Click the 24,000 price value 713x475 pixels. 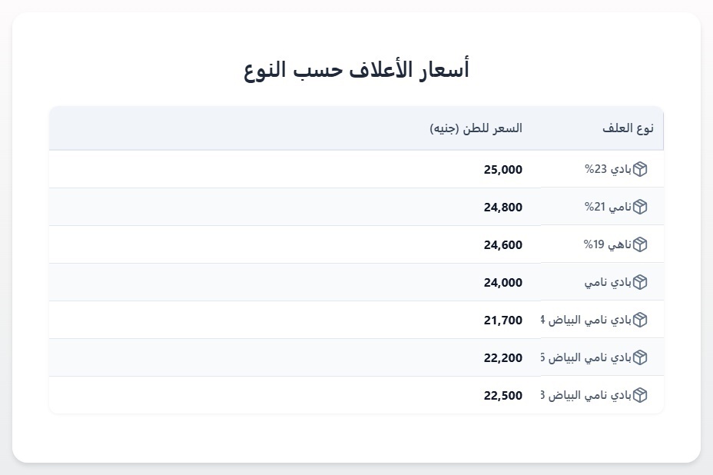(x=502, y=282)
